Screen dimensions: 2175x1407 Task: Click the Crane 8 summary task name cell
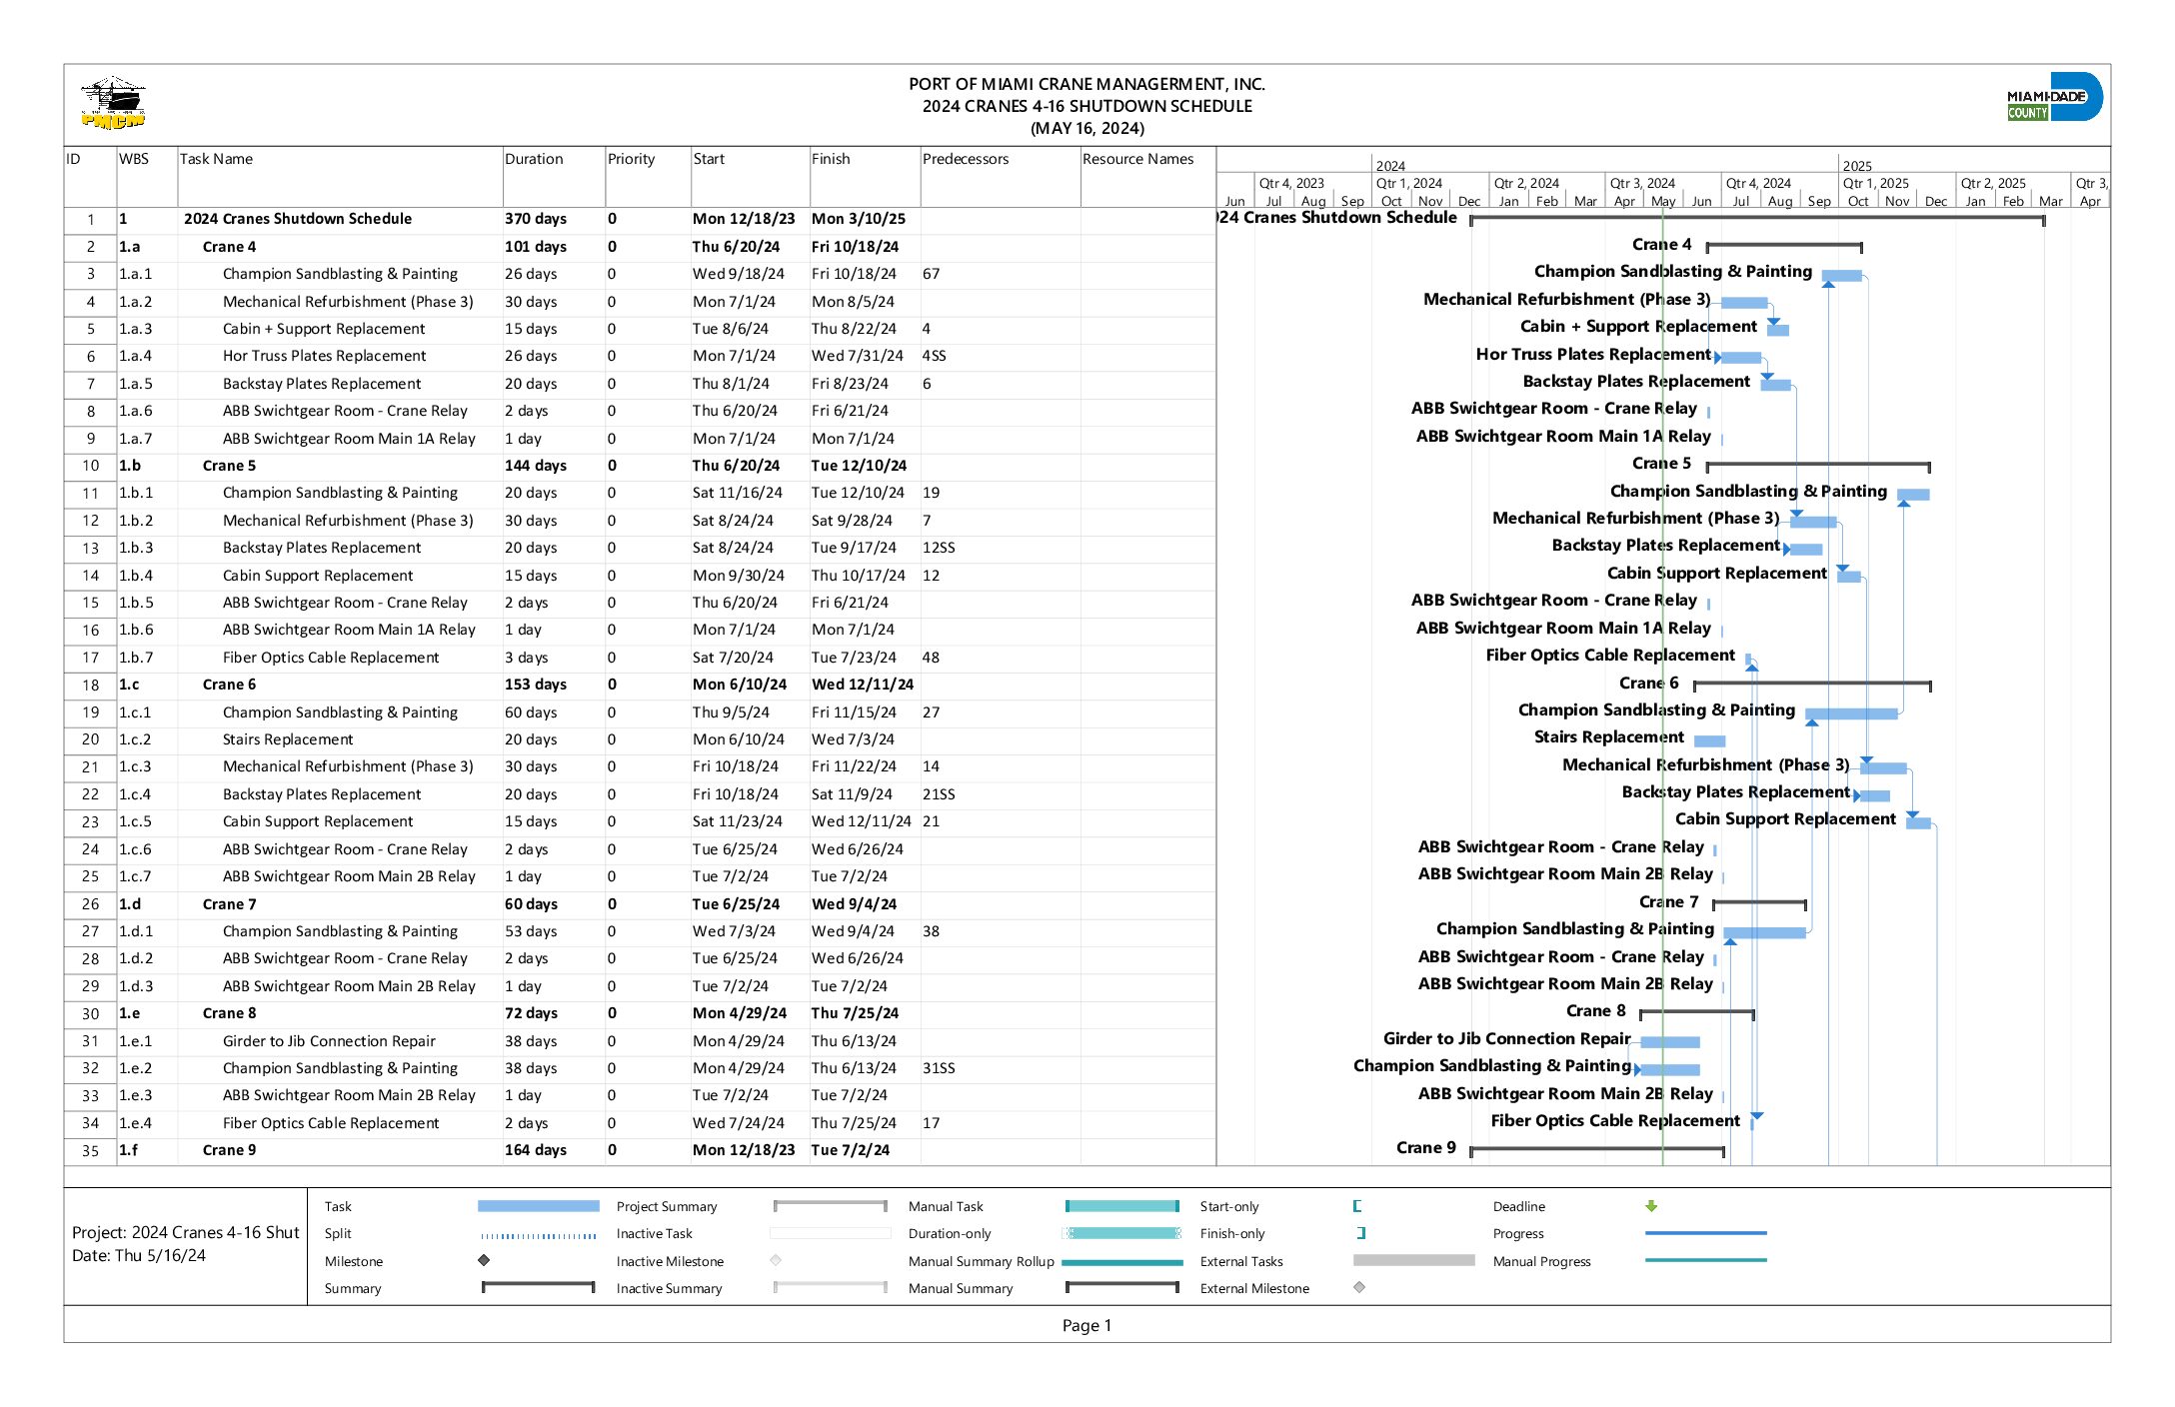pyautogui.click(x=229, y=1013)
